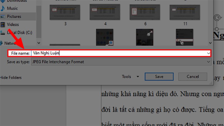The image size is (224, 126).
Task: Click label text "11" under folder
Action: [185, 24]
